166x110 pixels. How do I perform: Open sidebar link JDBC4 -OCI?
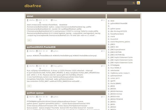114,47
